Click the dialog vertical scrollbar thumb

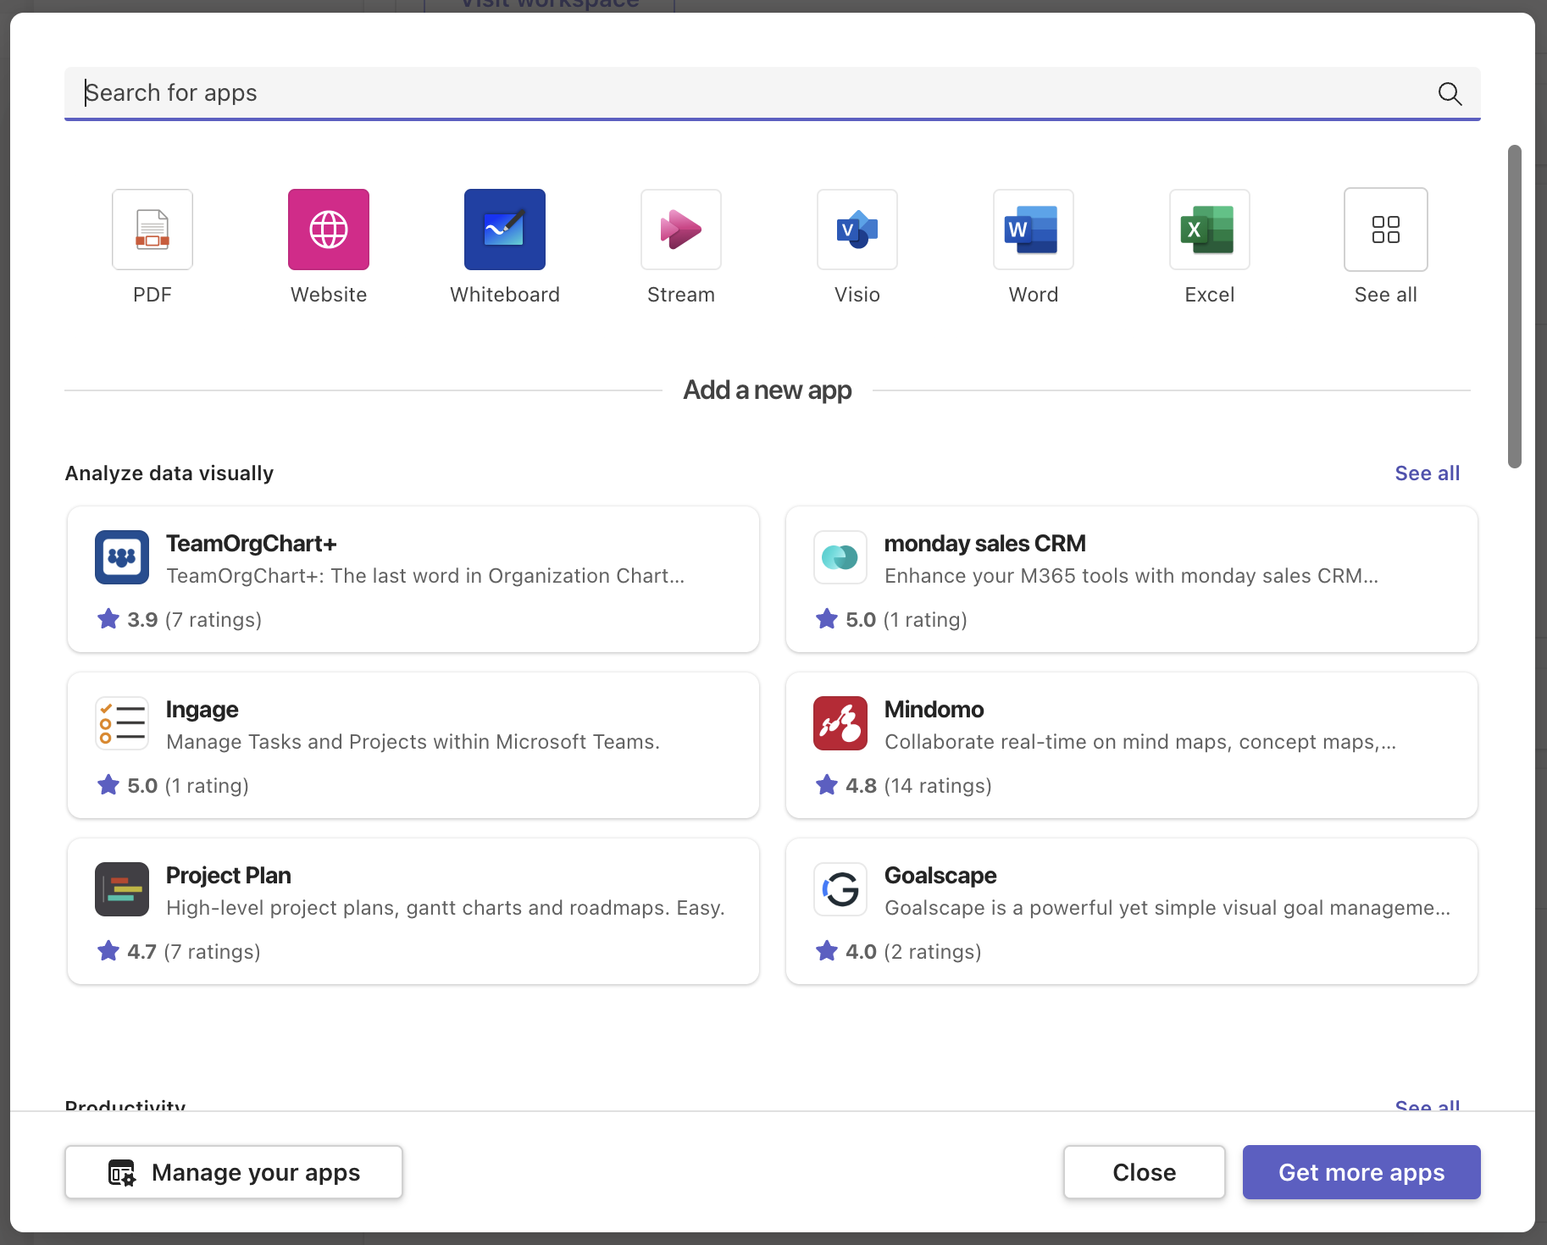(x=1515, y=307)
